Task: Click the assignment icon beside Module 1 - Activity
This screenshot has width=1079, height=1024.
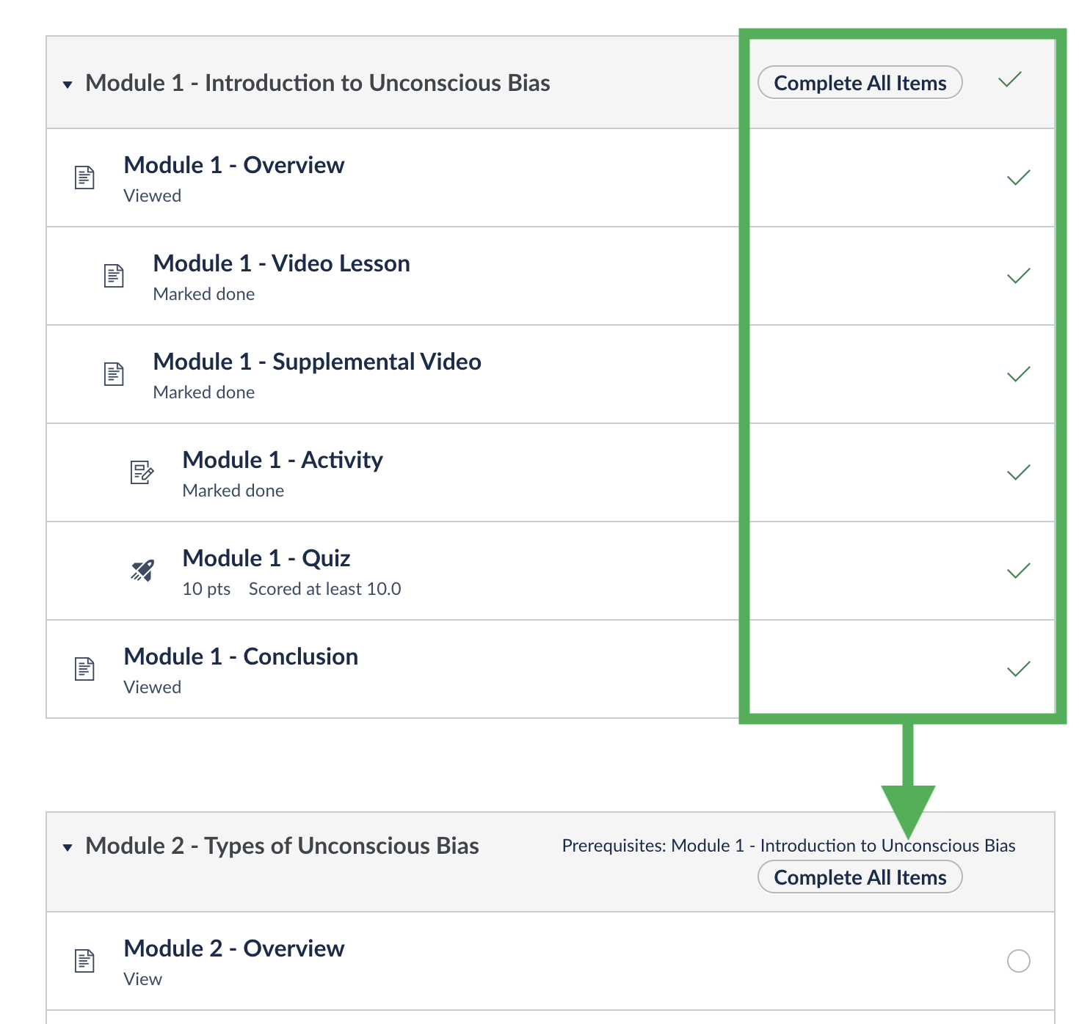Action: (x=142, y=472)
